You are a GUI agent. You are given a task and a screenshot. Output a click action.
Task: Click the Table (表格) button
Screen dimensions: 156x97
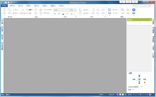[47, 13]
